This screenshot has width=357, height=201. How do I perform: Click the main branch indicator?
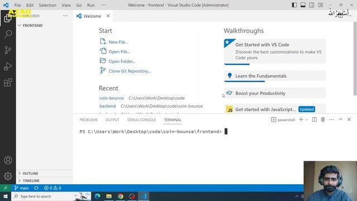(21, 188)
